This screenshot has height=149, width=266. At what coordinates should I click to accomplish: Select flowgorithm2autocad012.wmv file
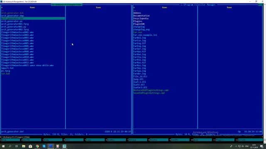[17, 62]
